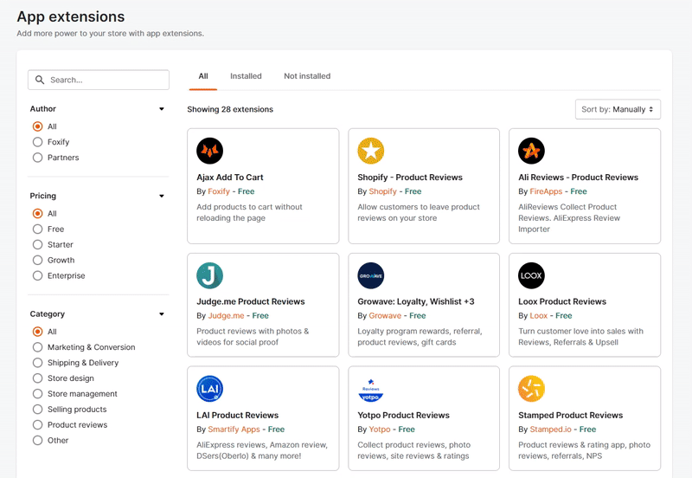Image resolution: width=692 pixels, height=478 pixels.
Task: Filter by Shipping & Delivery category
Action: pos(37,363)
